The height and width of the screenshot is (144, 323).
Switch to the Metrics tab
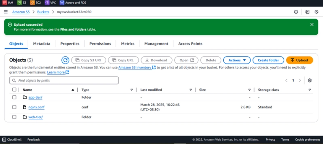coord(128,43)
